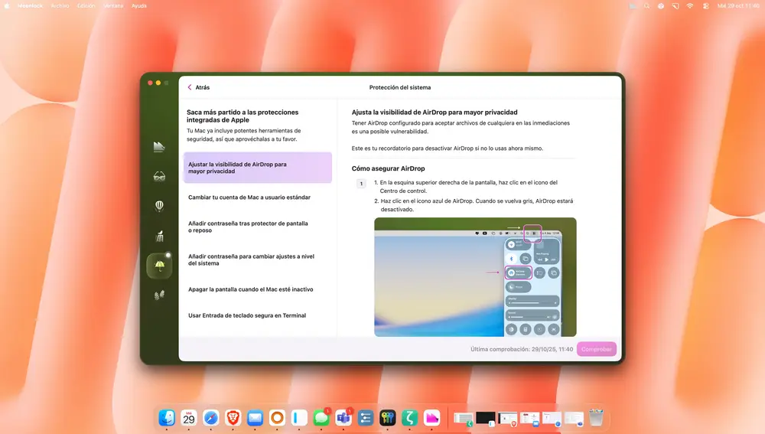Open the Archivo menu
Screen dimensions: 765x434
point(59,5)
